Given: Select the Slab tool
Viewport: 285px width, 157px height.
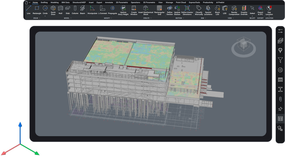Looking at the screenshot, I should pyautogui.click(x=67, y=10).
